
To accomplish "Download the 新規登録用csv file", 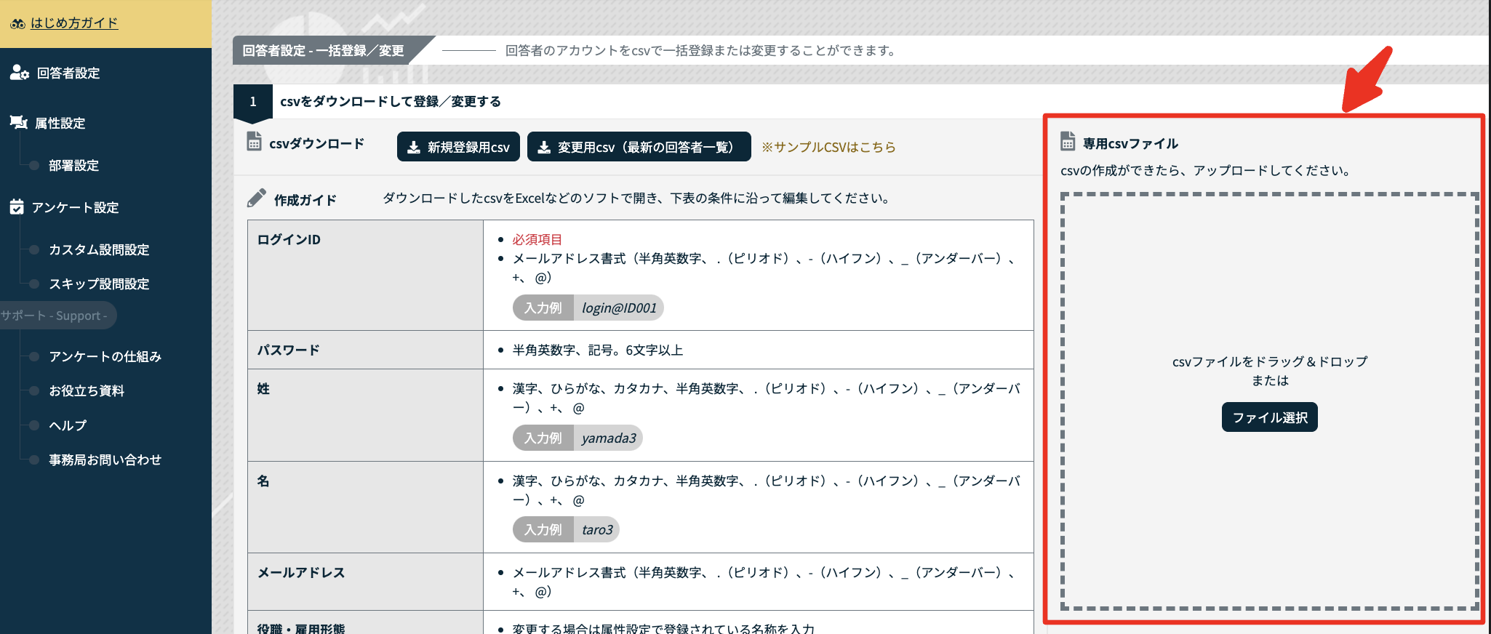I will point(458,147).
